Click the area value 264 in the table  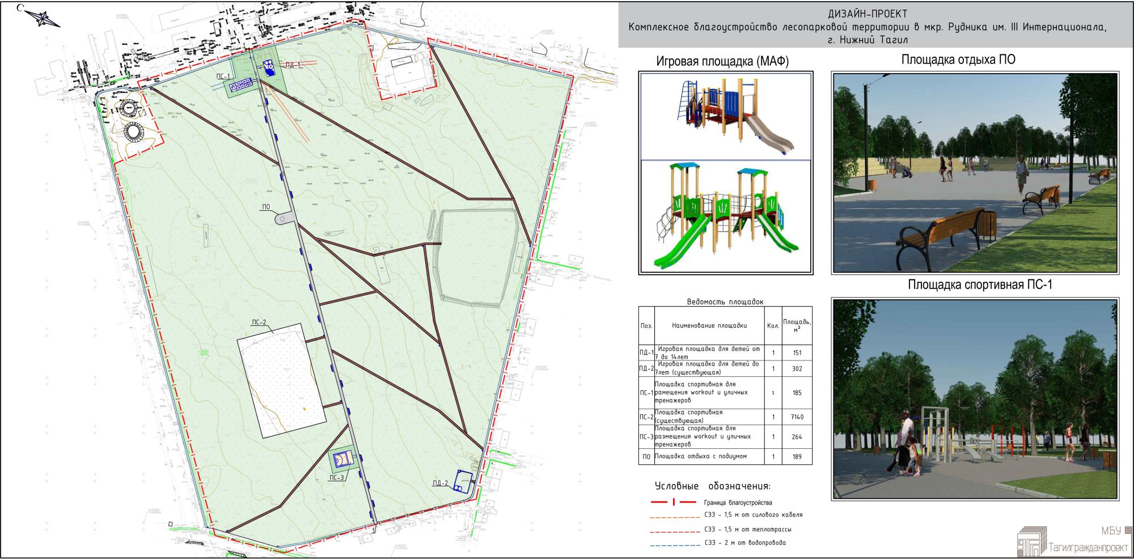tap(797, 437)
